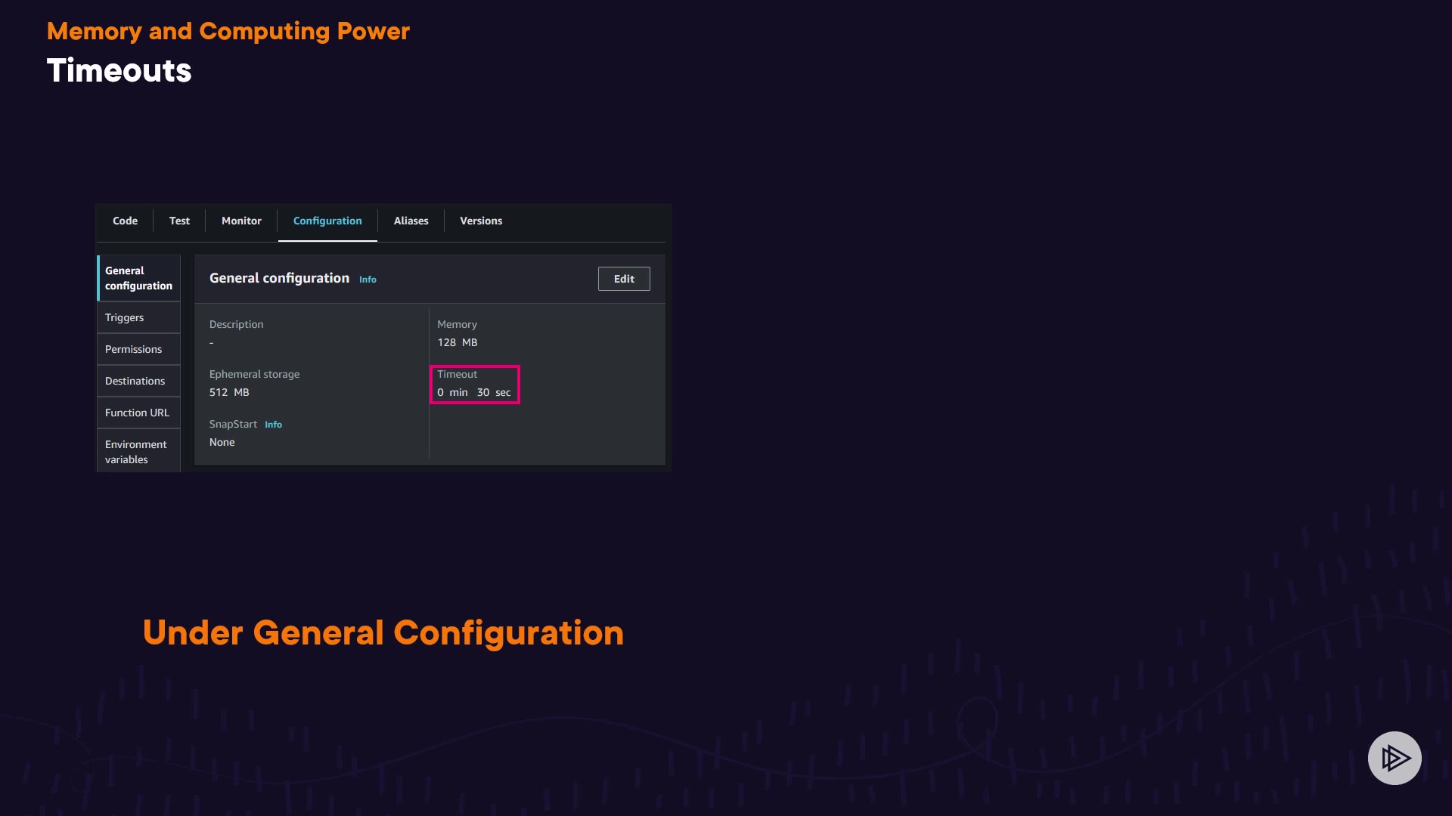1452x816 pixels.
Task: Click the Timeouts slide heading
Action: 119,70
